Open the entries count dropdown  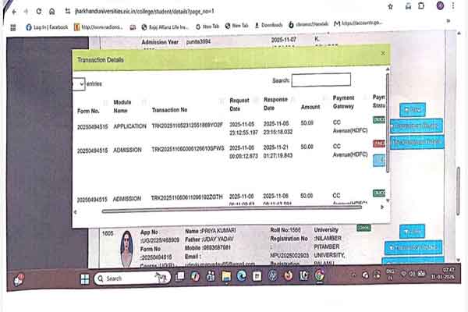tap(80, 83)
